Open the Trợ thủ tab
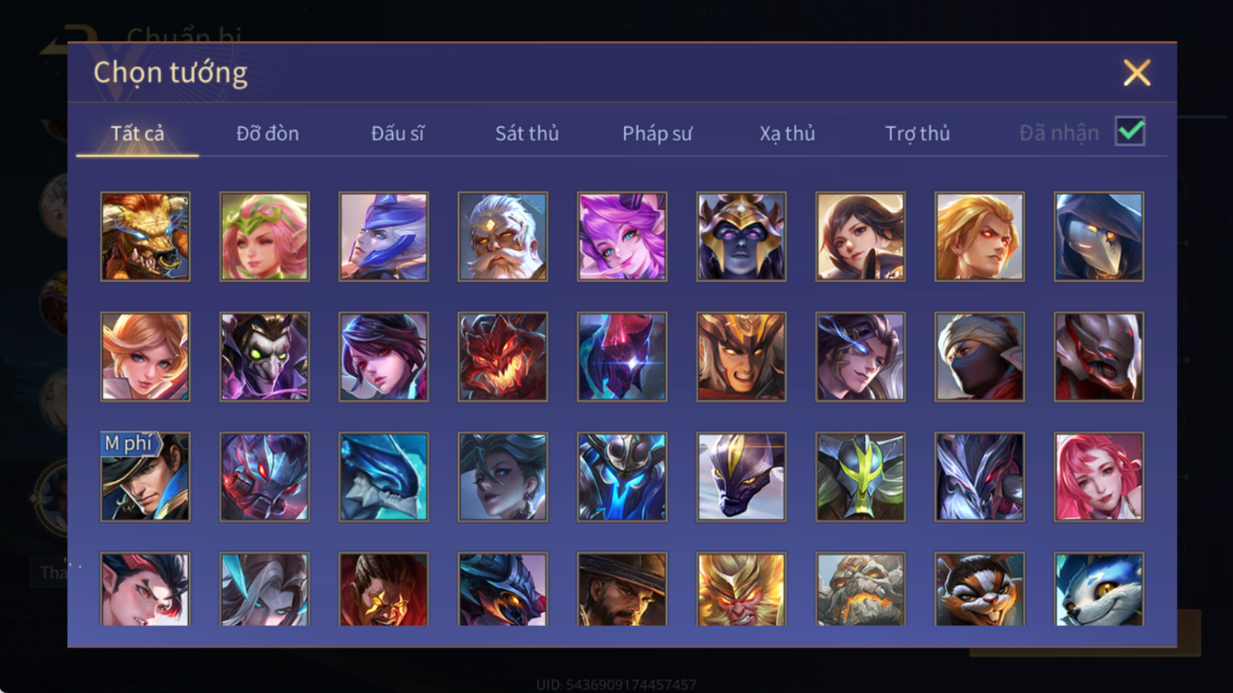This screenshot has height=693, width=1233. tap(917, 133)
